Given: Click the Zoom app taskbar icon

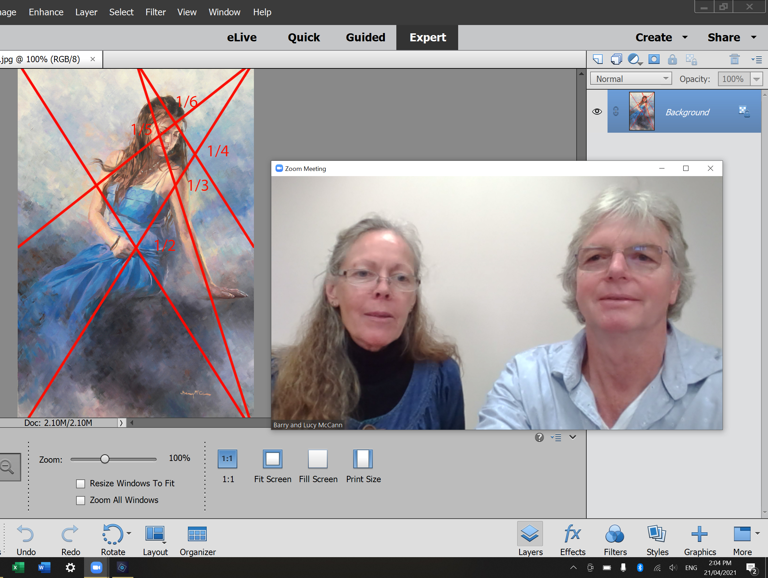Looking at the screenshot, I should coord(96,568).
